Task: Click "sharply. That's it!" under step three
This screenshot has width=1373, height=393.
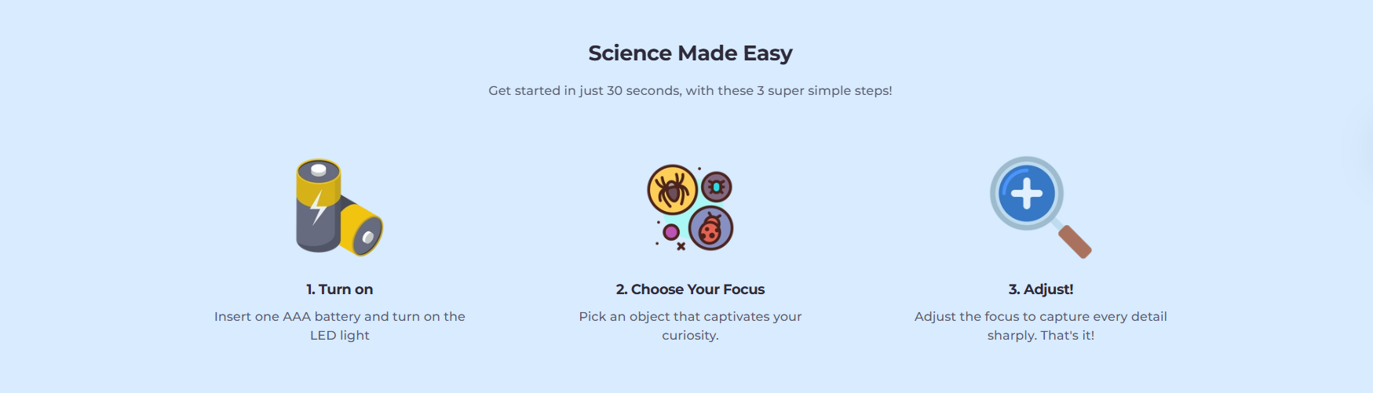Action: [1040, 336]
